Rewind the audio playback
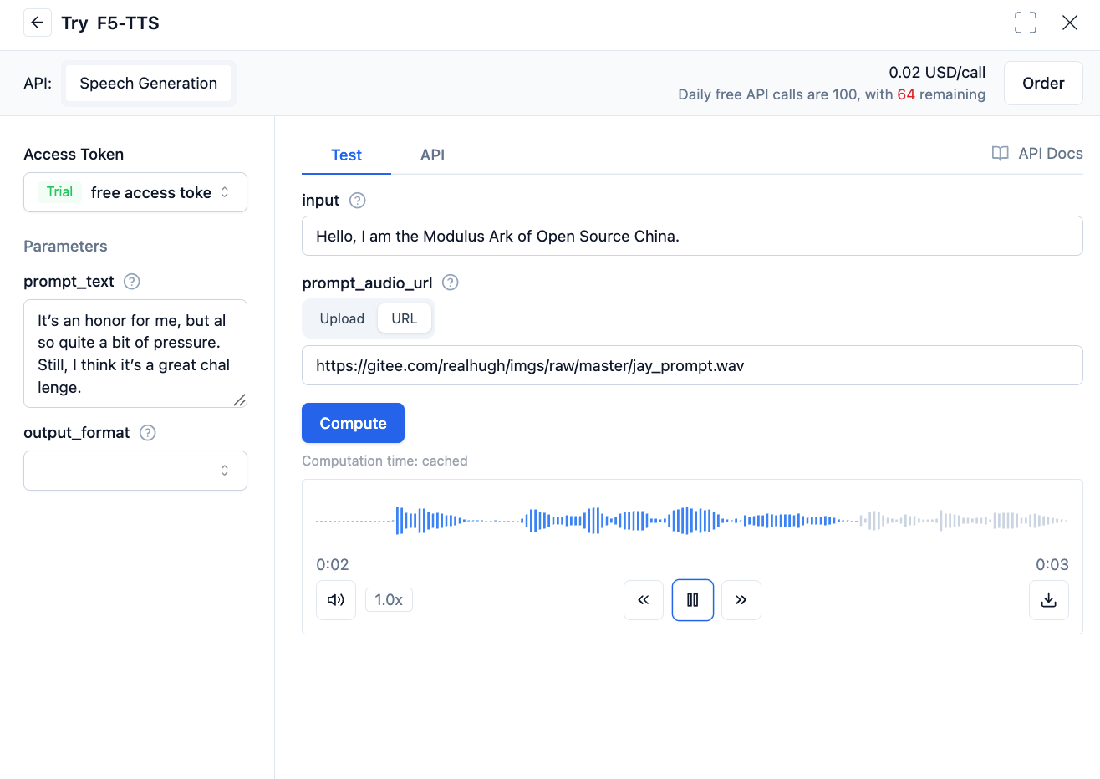The image size is (1100, 779). pos(643,600)
